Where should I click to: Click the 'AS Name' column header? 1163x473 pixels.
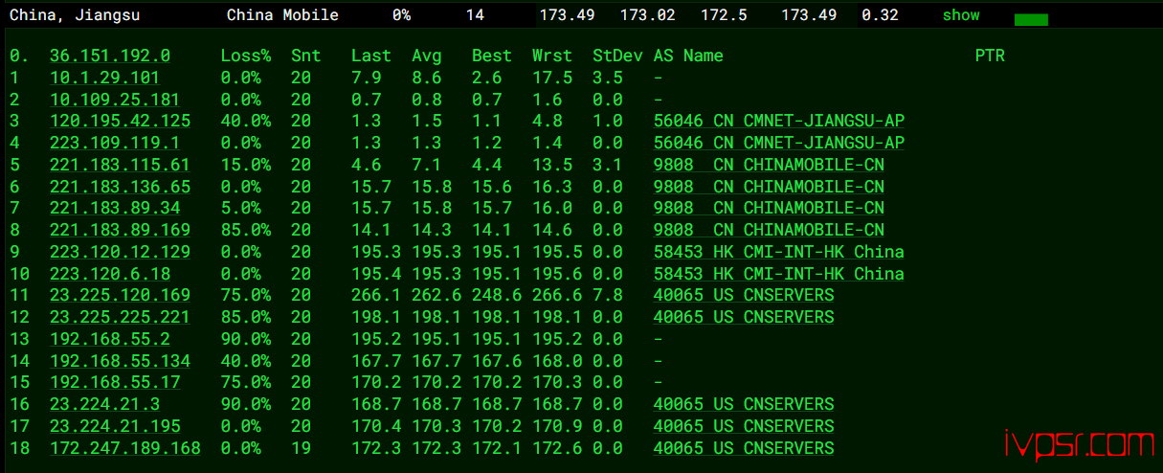point(687,56)
